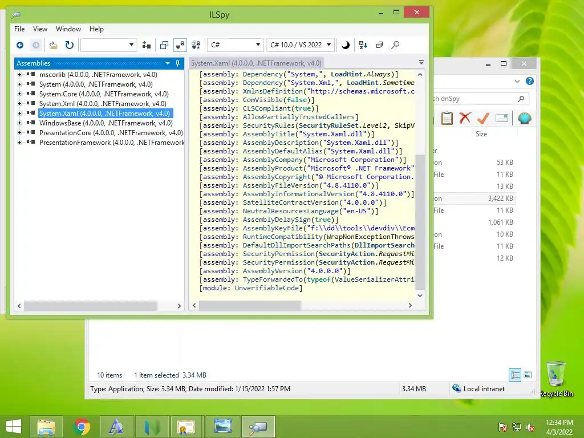Launch Chrome from the taskbar
The width and height of the screenshot is (584, 438).
click(x=82, y=427)
